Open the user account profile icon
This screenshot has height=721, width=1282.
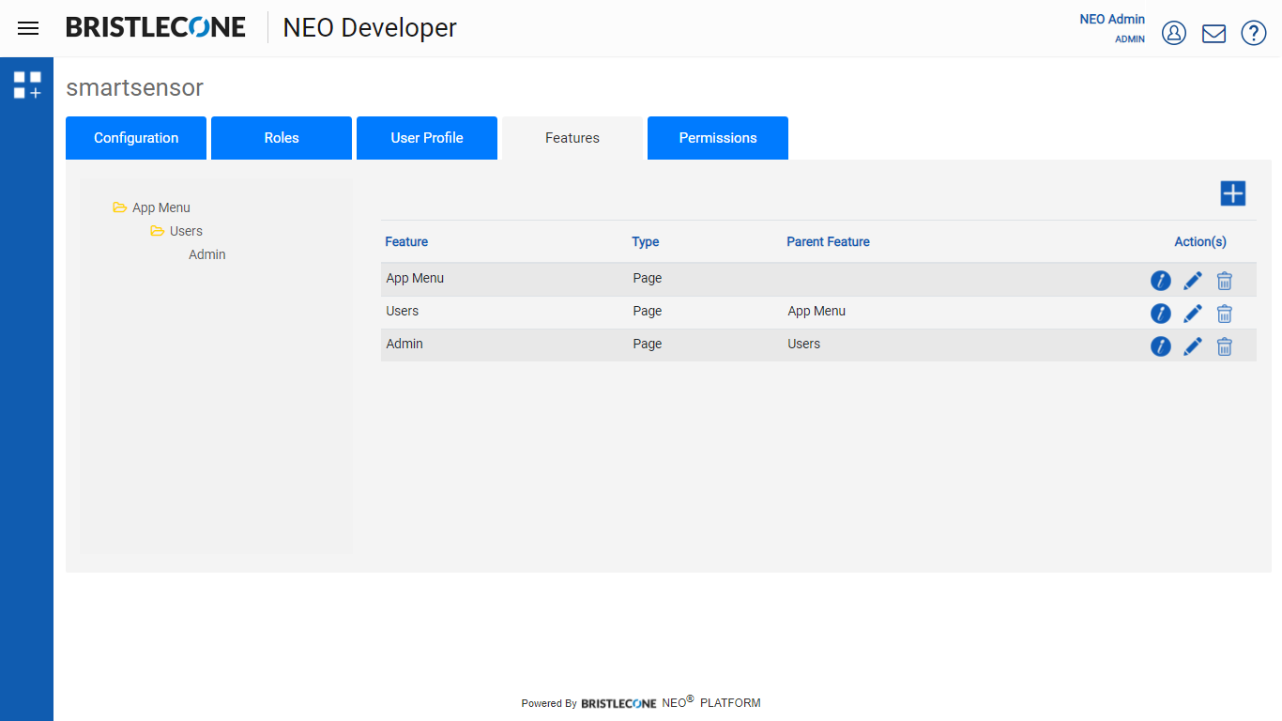[1174, 33]
